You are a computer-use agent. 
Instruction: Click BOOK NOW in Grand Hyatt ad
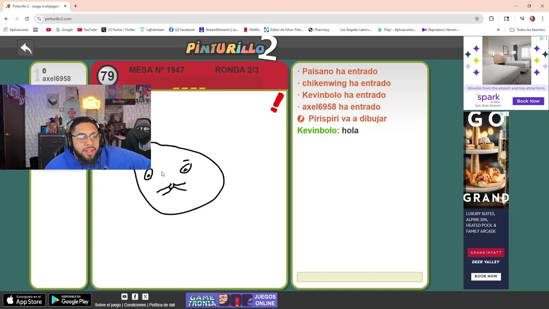click(486, 276)
